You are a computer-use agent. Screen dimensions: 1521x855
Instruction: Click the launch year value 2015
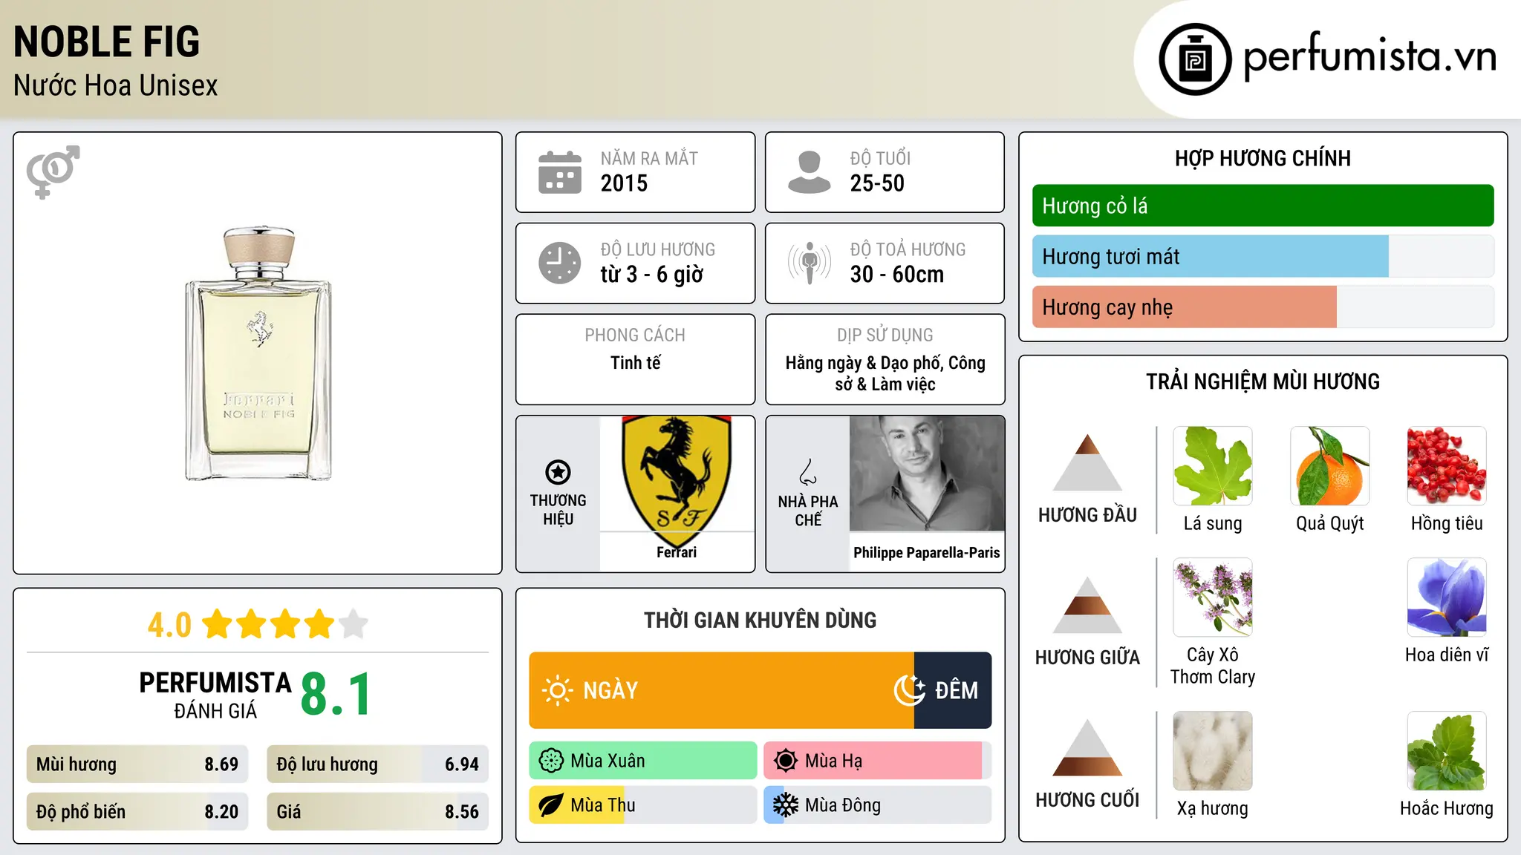[624, 183]
